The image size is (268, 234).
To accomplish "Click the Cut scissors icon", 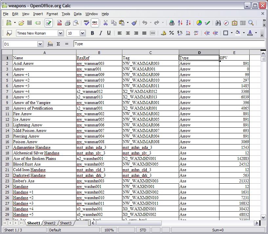I will [x=105, y=23].
